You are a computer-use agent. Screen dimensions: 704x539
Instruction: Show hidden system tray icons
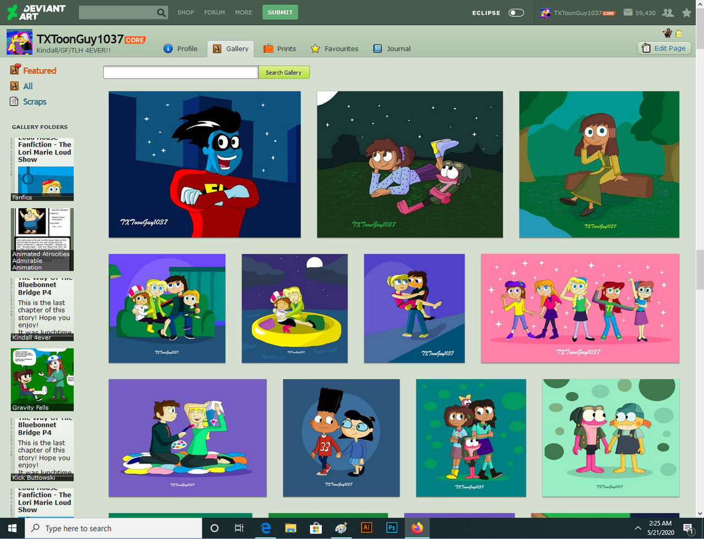click(x=638, y=528)
